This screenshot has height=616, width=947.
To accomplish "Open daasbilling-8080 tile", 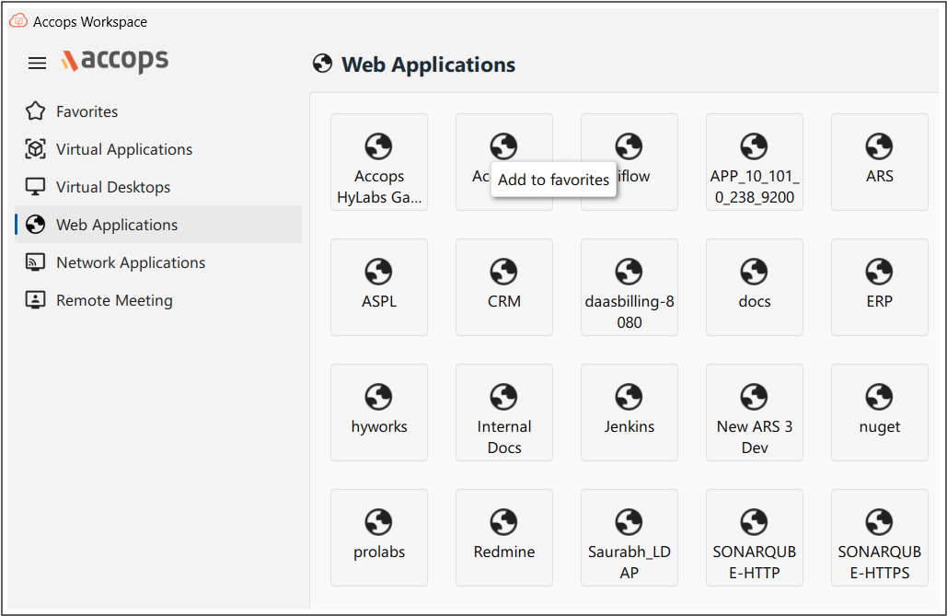I will coord(629,287).
